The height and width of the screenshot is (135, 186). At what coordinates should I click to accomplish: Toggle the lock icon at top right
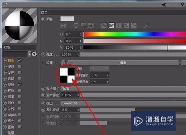[x=183, y=5]
